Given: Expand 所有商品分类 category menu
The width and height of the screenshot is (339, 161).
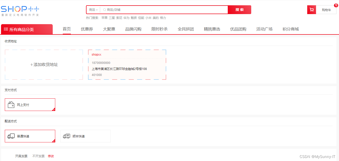Looking at the screenshot, I should pos(27,29).
